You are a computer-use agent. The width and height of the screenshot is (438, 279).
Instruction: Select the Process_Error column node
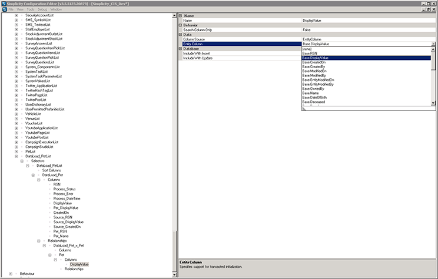[64, 194]
